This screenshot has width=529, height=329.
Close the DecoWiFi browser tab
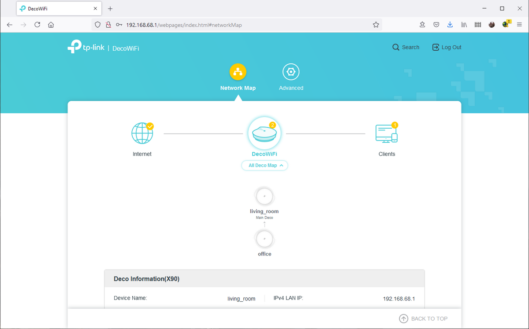click(x=95, y=8)
